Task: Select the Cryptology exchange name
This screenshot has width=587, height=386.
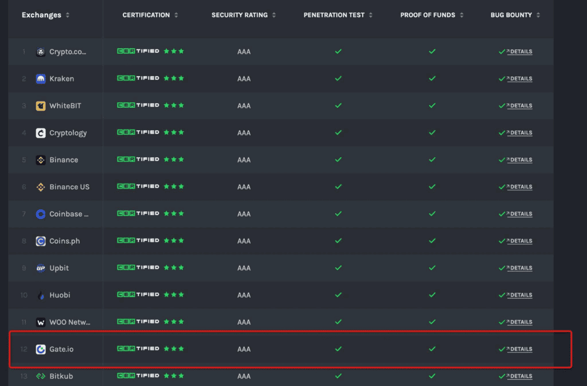Action: coord(68,133)
